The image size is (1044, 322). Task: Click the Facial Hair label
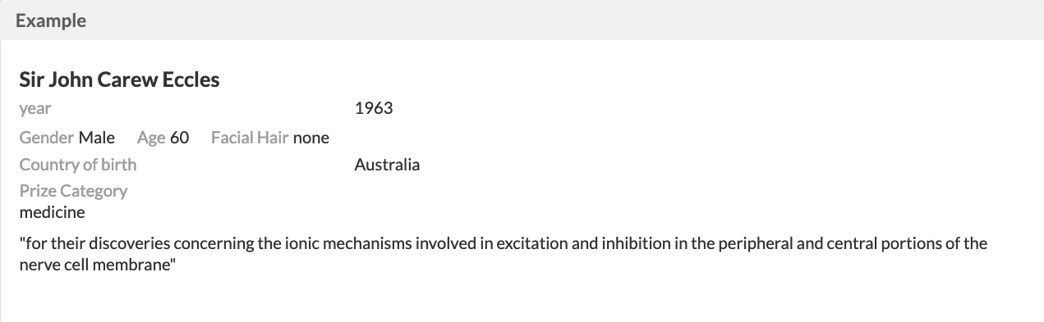pyautogui.click(x=250, y=138)
